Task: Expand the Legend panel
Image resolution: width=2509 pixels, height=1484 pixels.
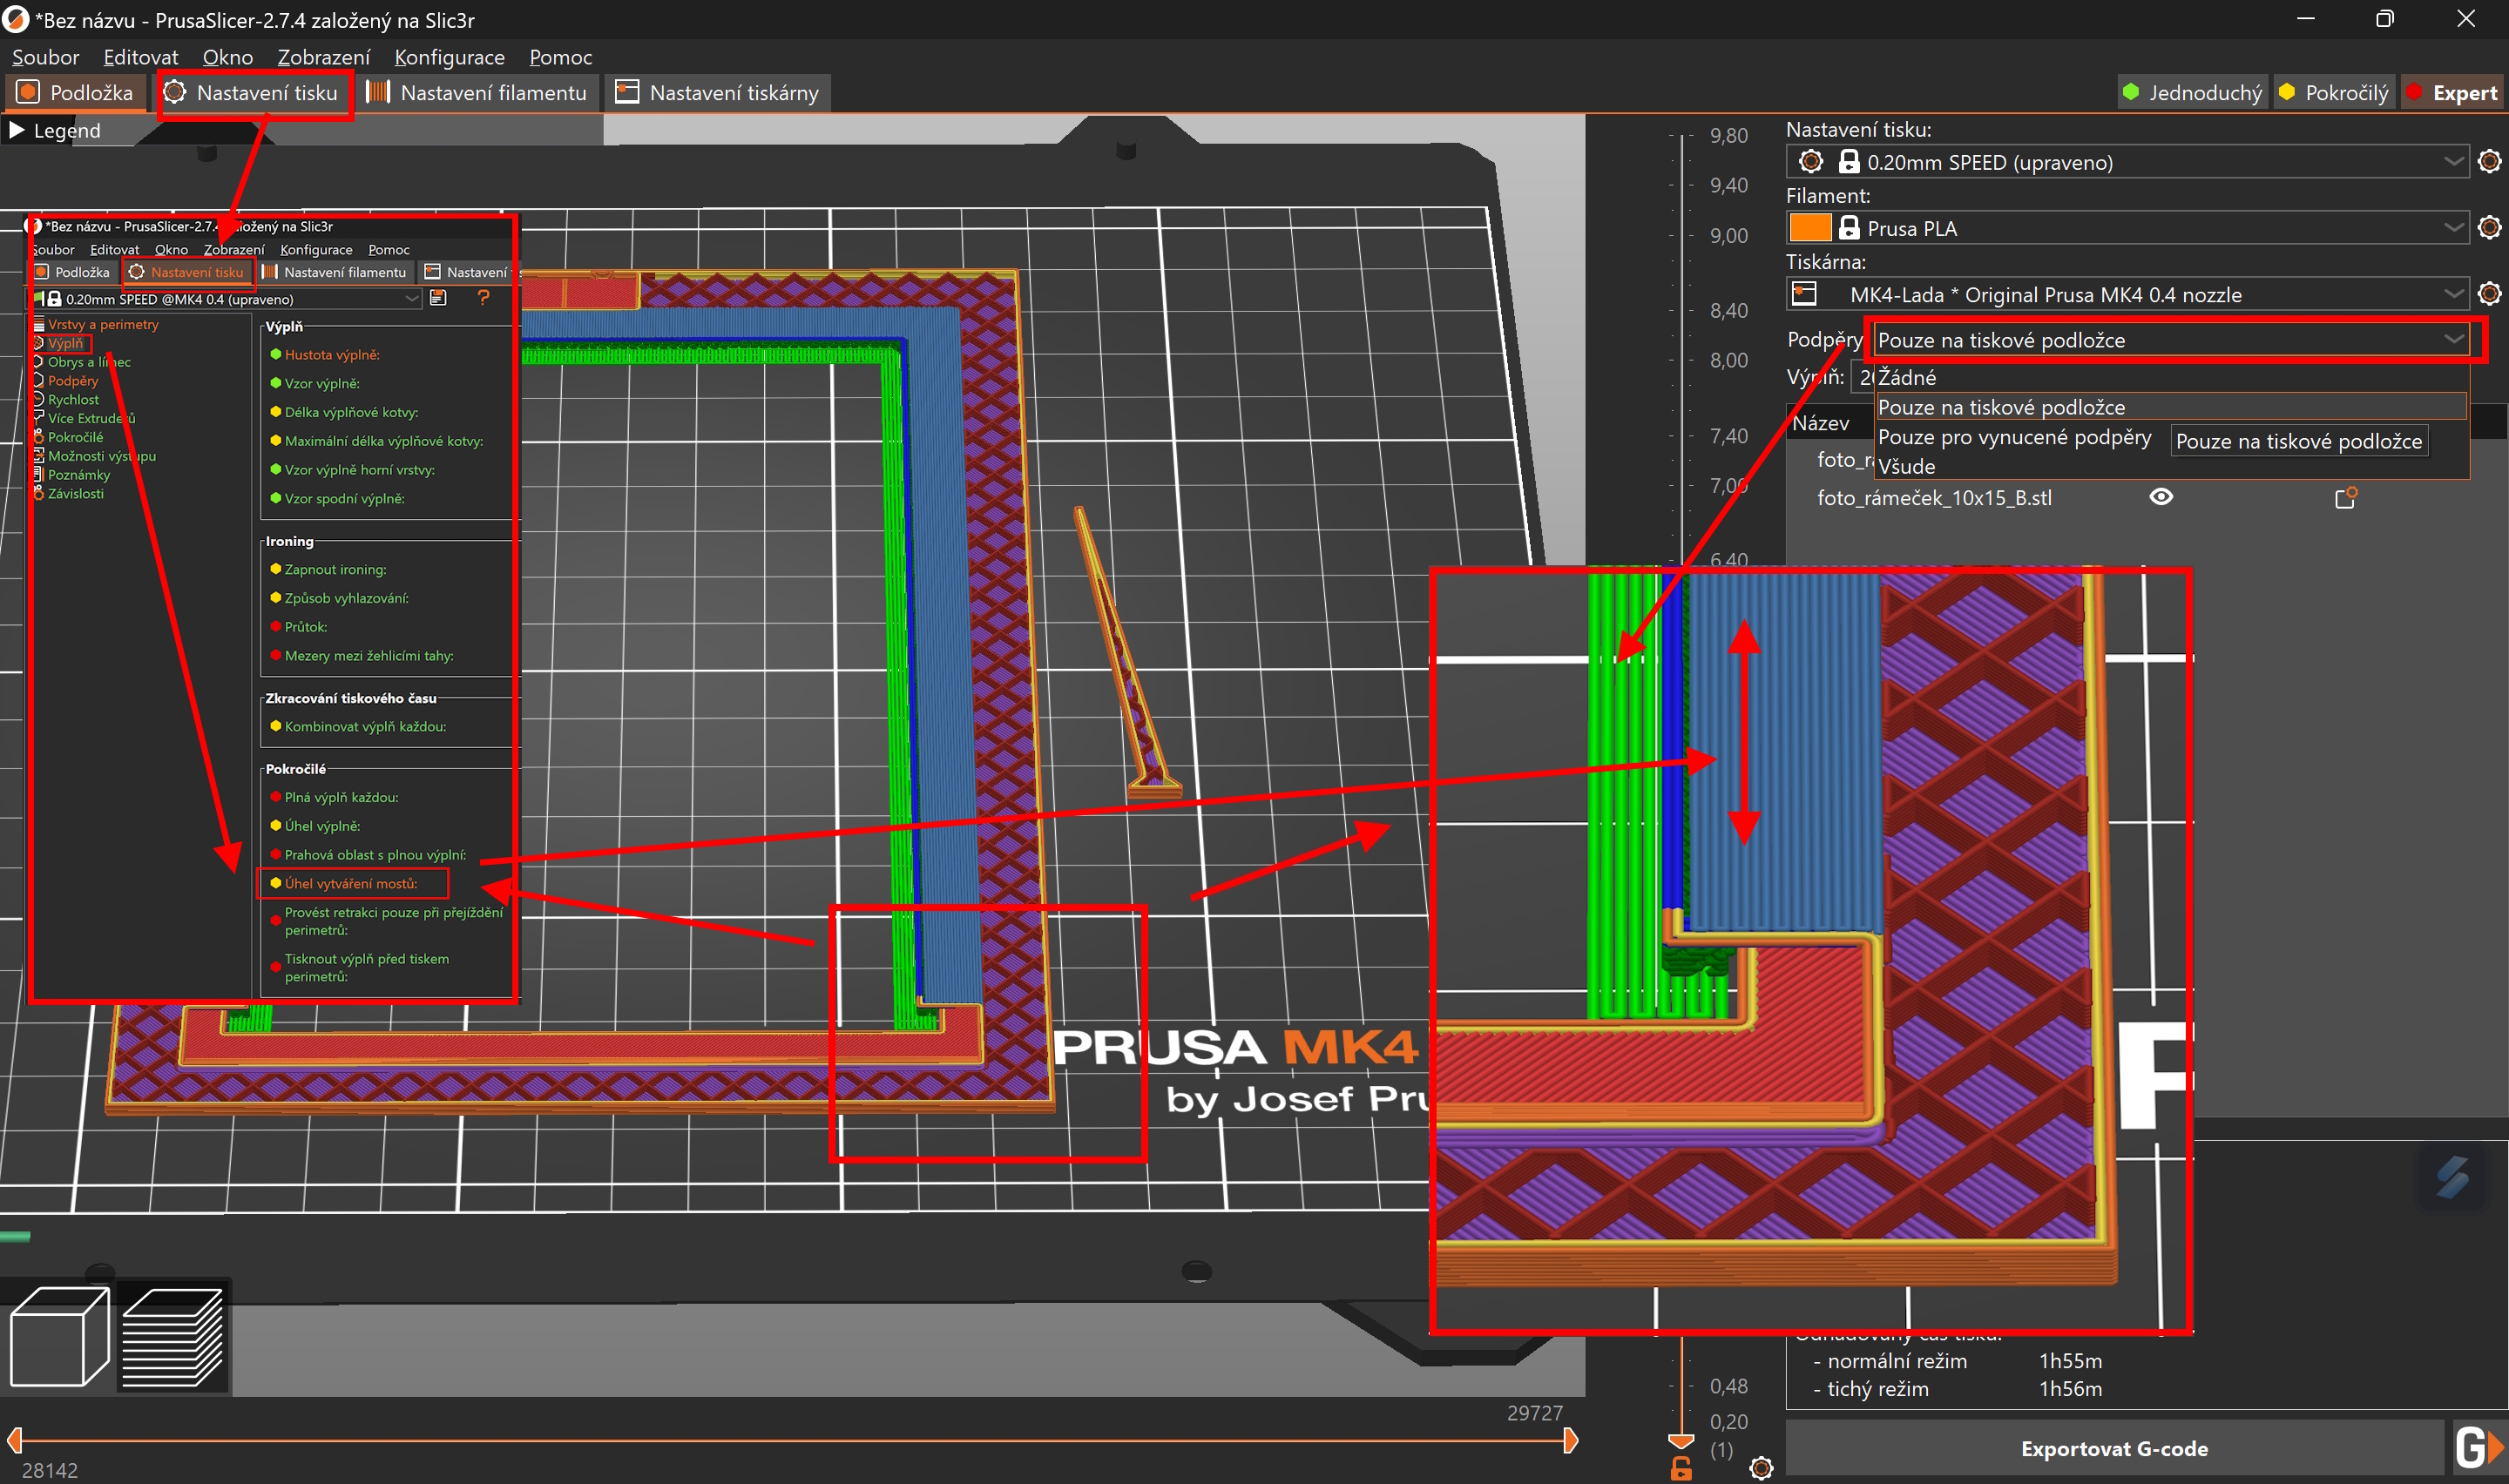Action: pyautogui.click(x=55, y=130)
